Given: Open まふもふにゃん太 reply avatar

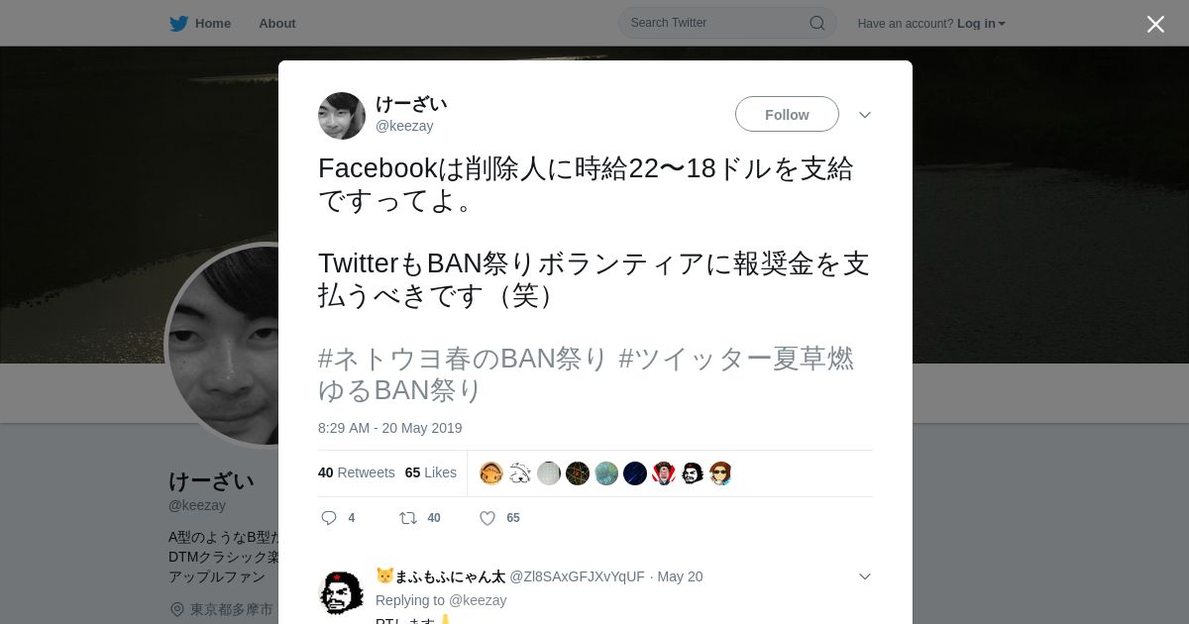Looking at the screenshot, I should click(x=342, y=592).
